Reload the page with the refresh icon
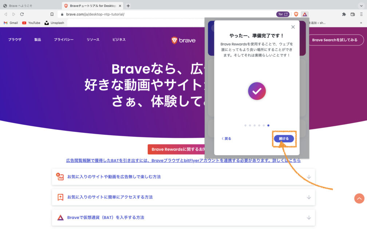Viewport: 367px width, 229px height. coord(22,14)
